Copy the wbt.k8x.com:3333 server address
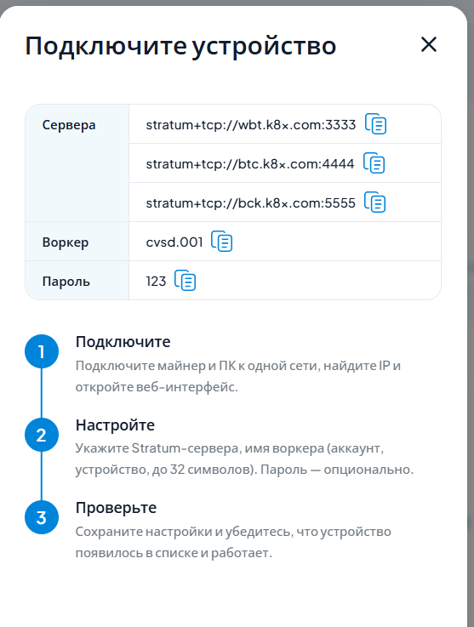This screenshot has height=627, width=474. coord(375,124)
